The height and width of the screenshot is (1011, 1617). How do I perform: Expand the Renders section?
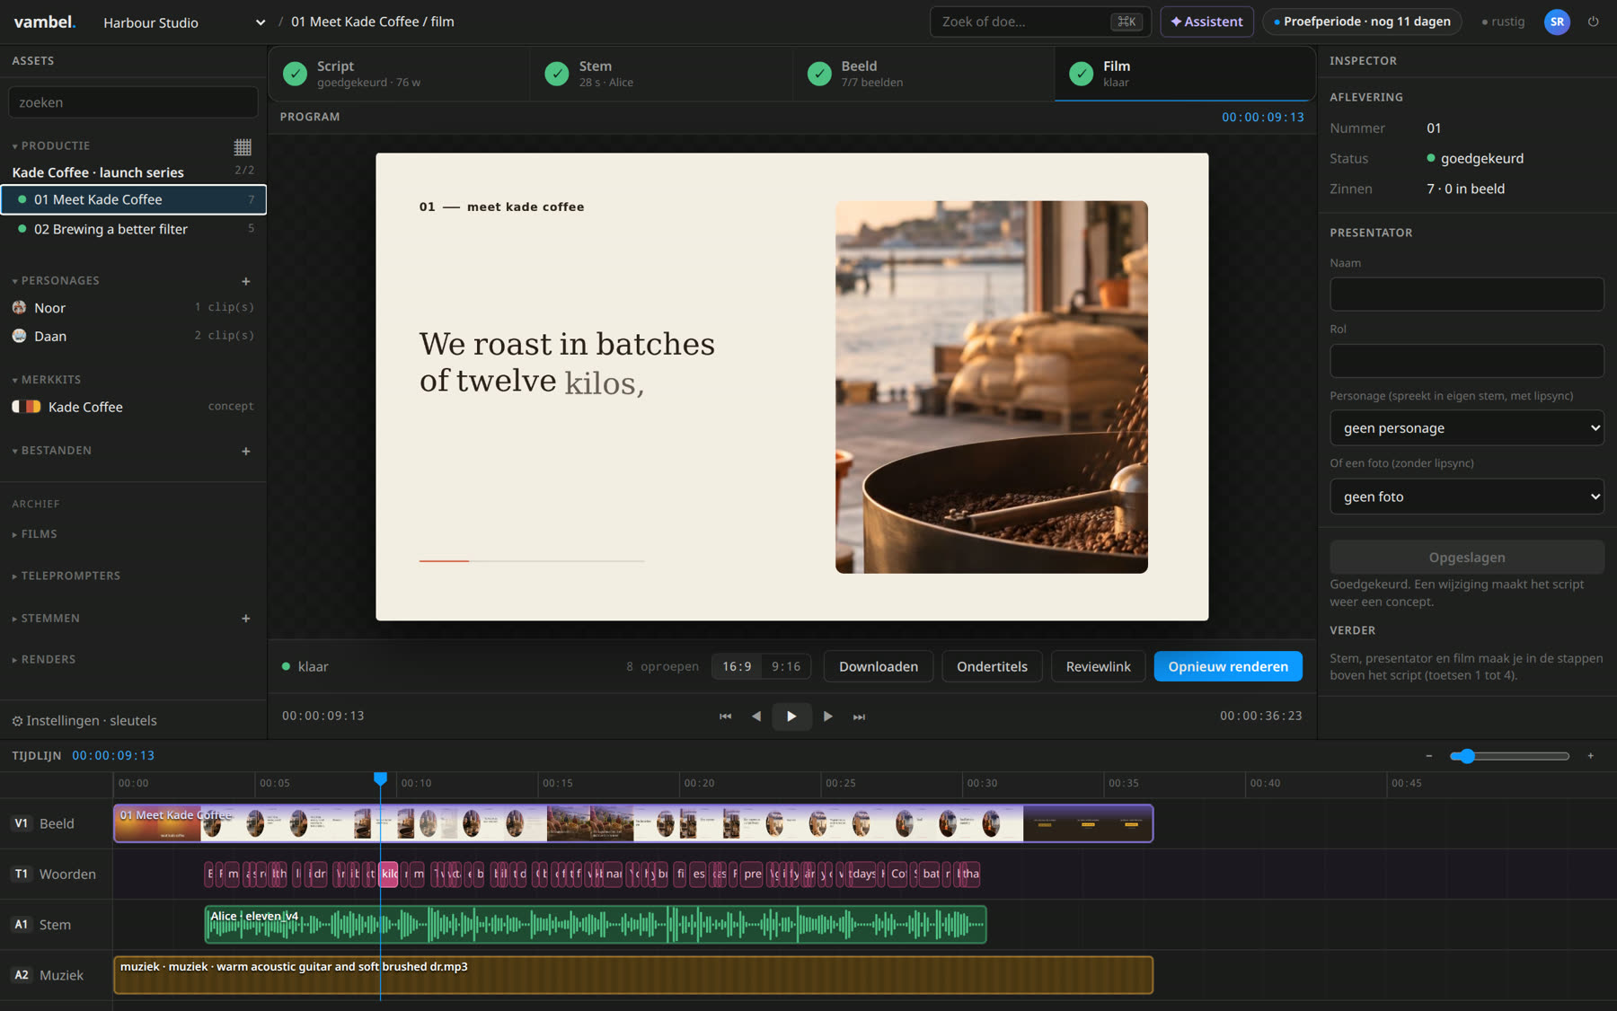pos(43,660)
